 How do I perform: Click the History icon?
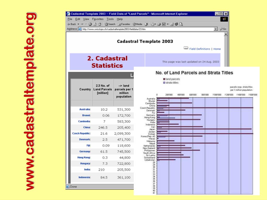(146, 24)
